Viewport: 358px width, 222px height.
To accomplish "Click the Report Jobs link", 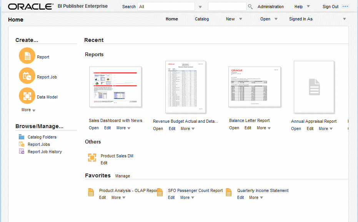I will [x=39, y=144].
